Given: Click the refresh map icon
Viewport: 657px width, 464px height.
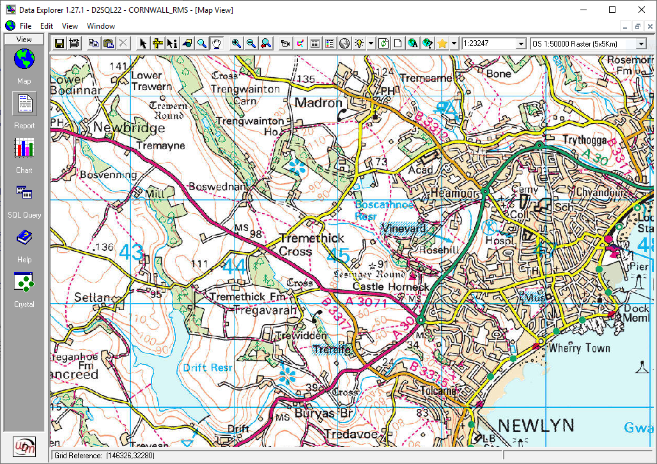Looking at the screenshot, I should coord(383,43).
